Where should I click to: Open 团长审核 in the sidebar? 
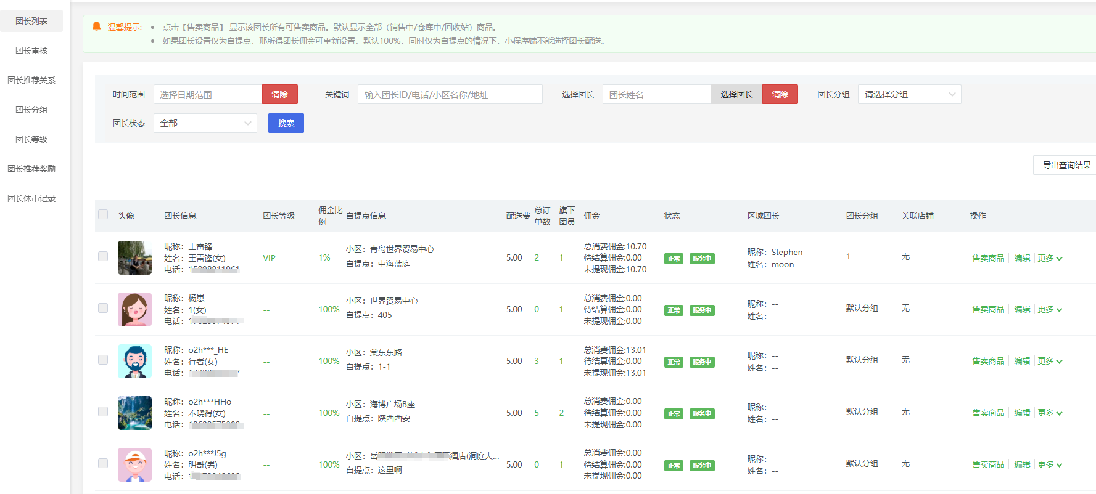pyautogui.click(x=31, y=51)
